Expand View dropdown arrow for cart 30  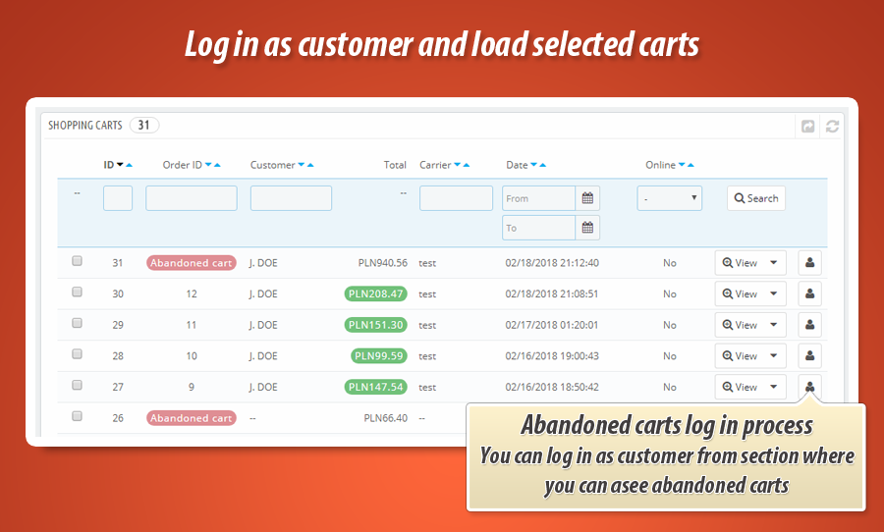(773, 293)
